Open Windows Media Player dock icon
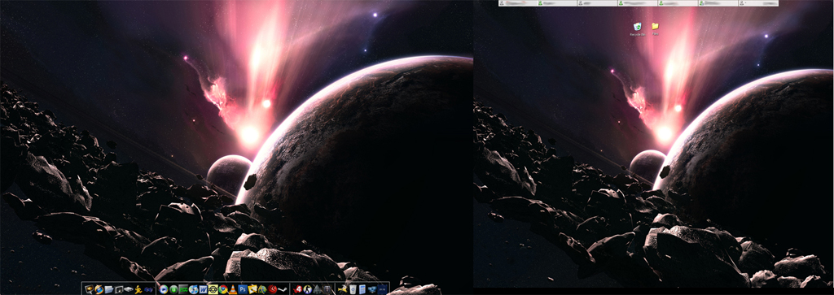The image size is (834, 295). click(x=163, y=289)
